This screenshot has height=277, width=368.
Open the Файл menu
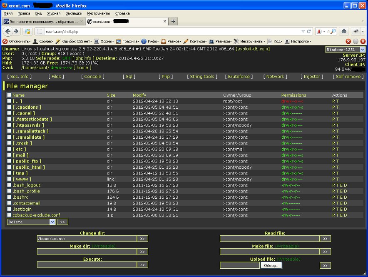coord(8,13)
